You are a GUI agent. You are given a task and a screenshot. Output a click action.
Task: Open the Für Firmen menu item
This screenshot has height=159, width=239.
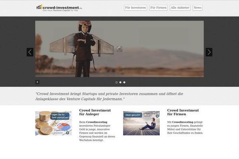(x=159, y=8)
